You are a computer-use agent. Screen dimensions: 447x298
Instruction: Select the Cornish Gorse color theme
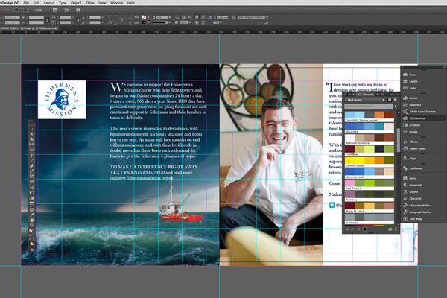click(x=370, y=162)
